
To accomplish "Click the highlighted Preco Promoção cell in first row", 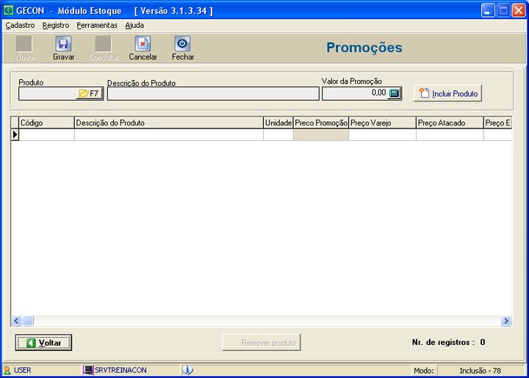I will coord(321,135).
